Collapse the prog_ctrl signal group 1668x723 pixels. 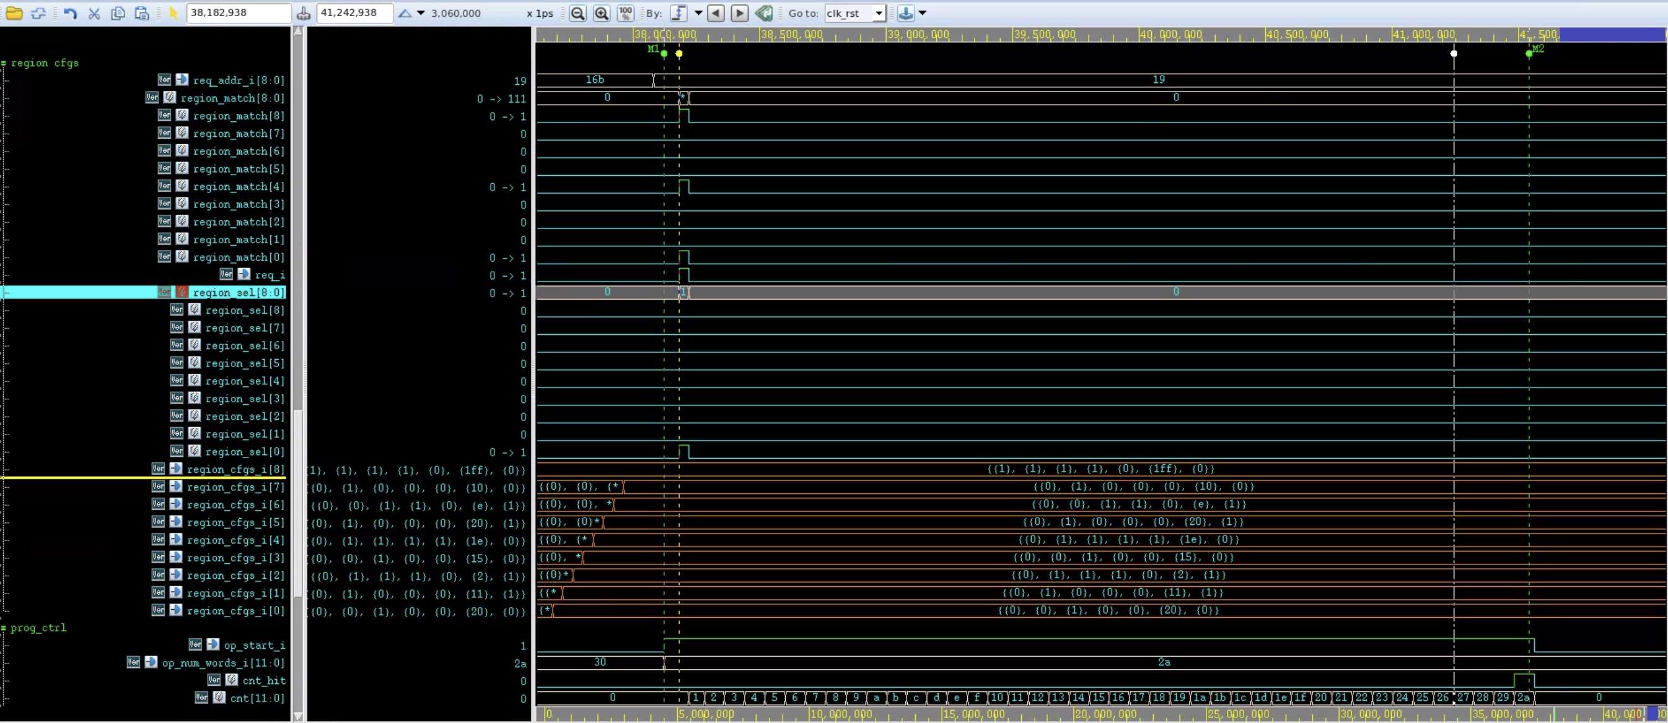(x=3, y=627)
